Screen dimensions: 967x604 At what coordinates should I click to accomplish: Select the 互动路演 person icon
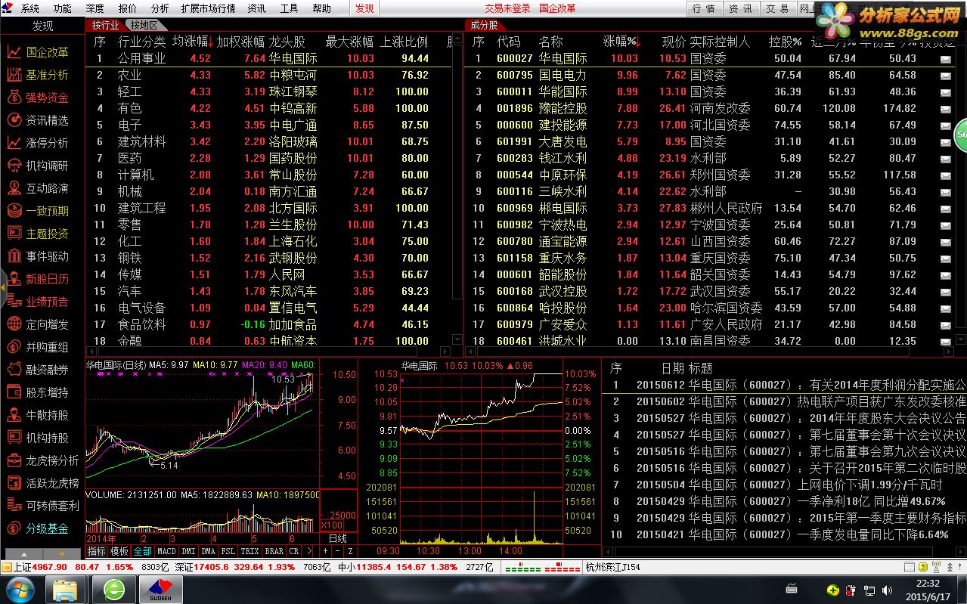[x=14, y=188]
